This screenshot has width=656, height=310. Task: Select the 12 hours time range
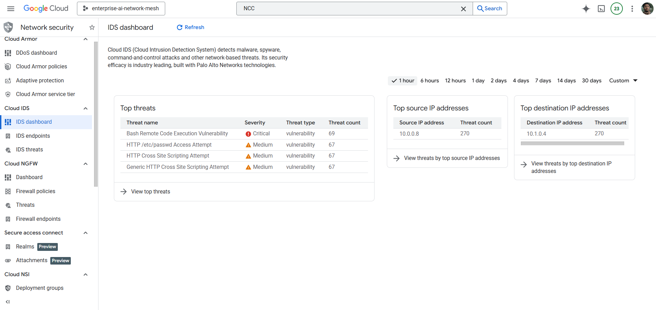point(455,81)
